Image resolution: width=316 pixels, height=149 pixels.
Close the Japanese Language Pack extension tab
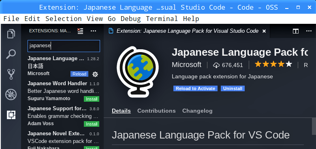264,31
